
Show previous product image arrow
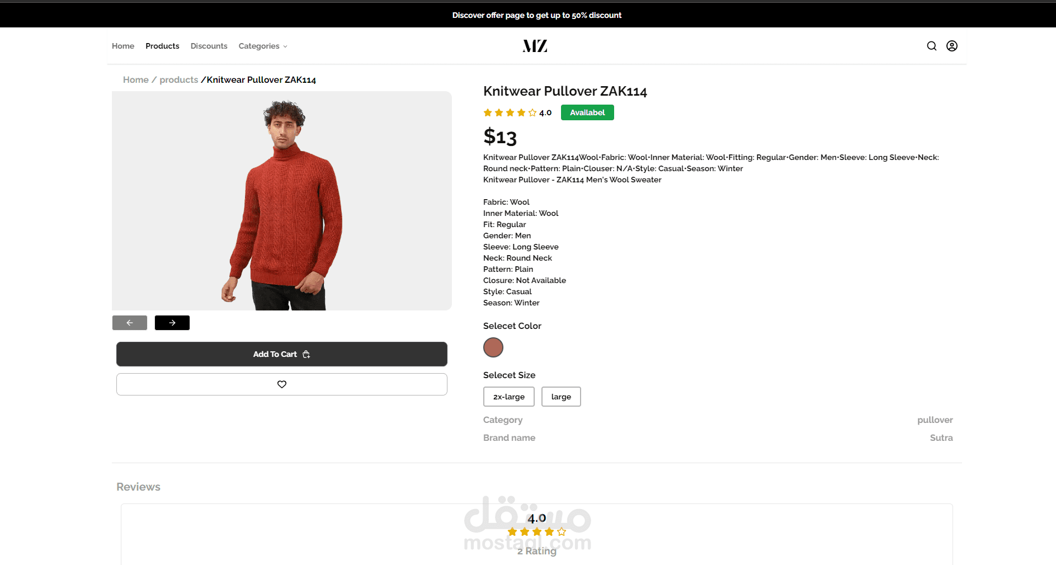point(130,323)
